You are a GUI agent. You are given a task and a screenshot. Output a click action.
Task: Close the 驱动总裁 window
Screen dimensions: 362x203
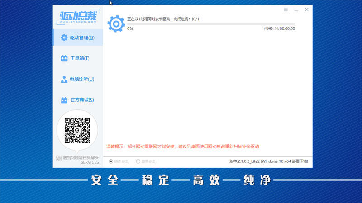pyautogui.click(x=307, y=9)
